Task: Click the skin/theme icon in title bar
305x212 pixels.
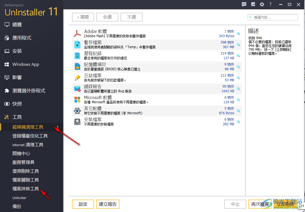Action: coord(253,4)
